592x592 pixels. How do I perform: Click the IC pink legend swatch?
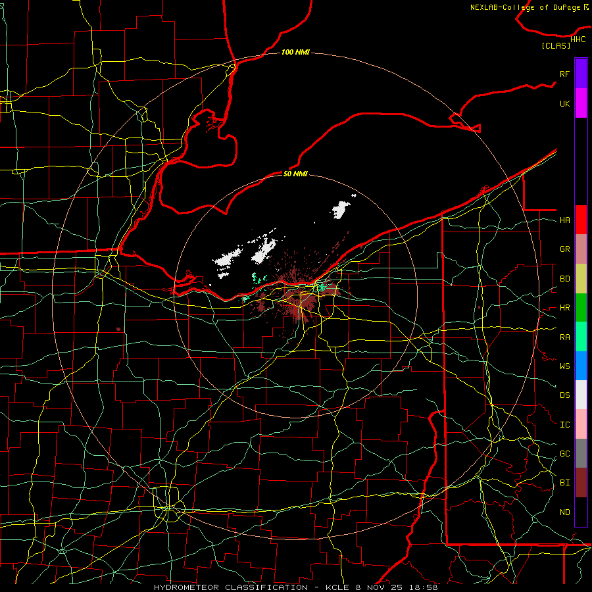(x=581, y=424)
